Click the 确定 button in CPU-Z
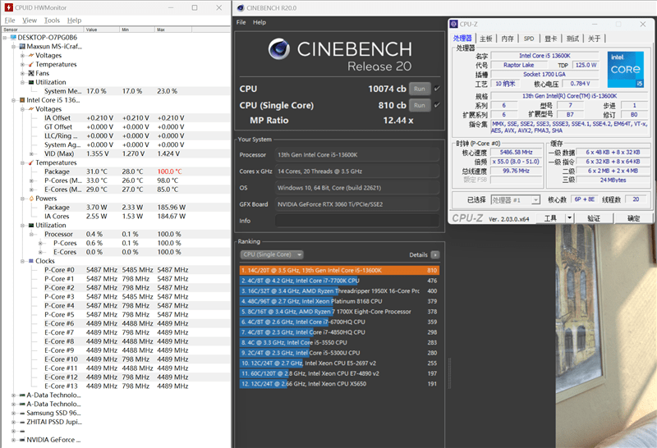 [x=633, y=218]
